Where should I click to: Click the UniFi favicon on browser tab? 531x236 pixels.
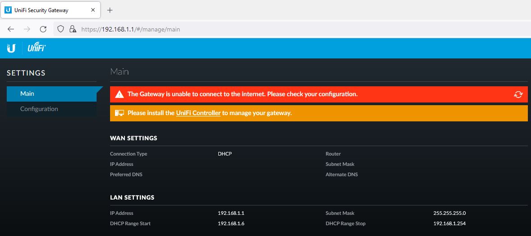pyautogui.click(x=8, y=10)
